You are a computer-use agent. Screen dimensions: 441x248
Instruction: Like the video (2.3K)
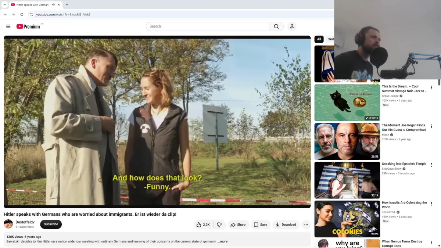pyautogui.click(x=203, y=225)
